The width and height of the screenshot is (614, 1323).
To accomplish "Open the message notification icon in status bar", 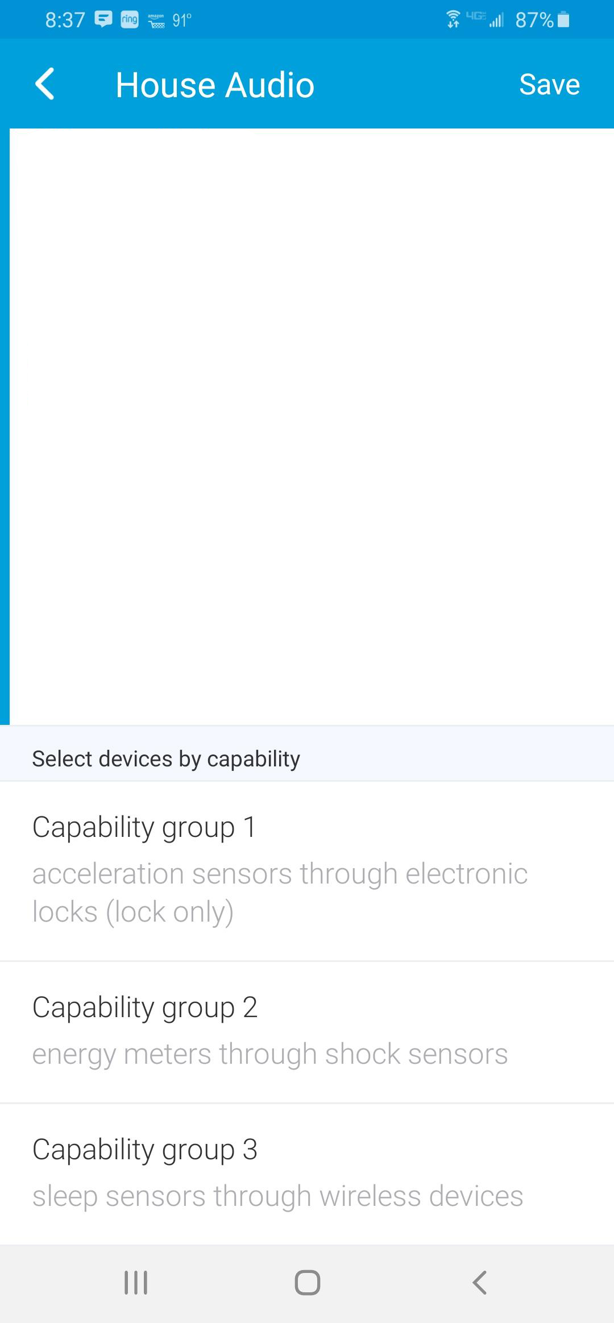I will 103,20.
